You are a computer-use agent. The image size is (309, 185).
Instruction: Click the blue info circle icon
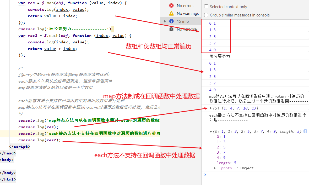coord(171,21)
